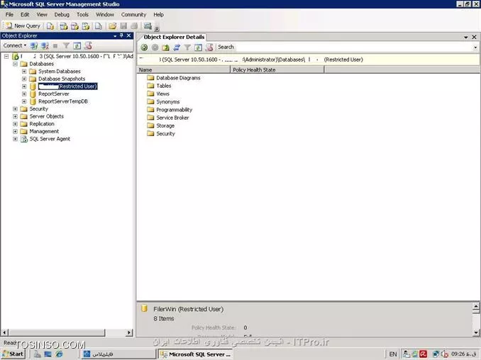This screenshot has width=481, height=360.
Task: Open the Tools menu
Action: pos(82,14)
